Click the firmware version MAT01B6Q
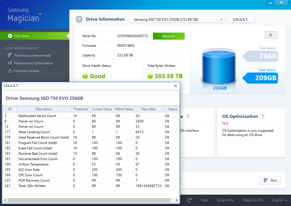The width and height of the screenshot is (291, 206). click(x=126, y=46)
